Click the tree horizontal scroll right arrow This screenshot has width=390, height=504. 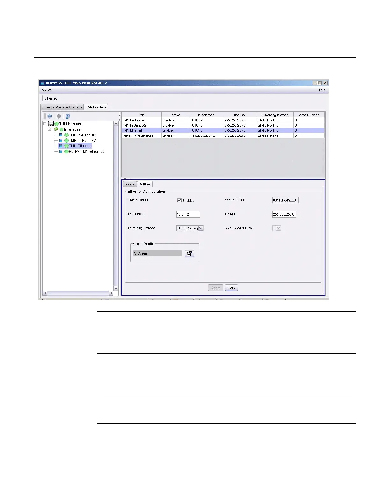click(x=111, y=293)
